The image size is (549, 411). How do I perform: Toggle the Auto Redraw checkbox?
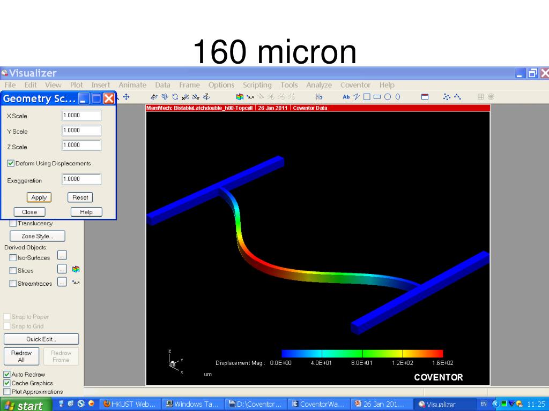pos(6,374)
